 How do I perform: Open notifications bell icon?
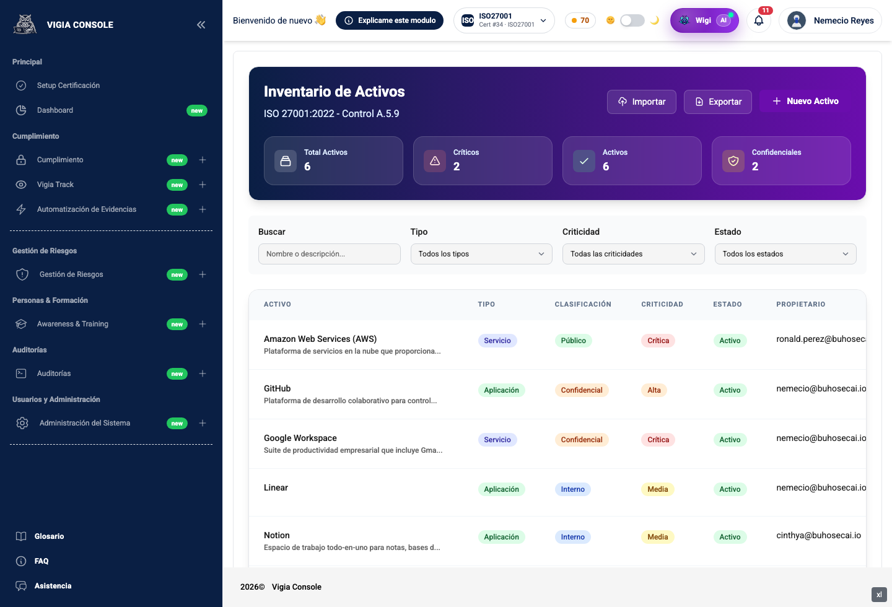coord(759,20)
